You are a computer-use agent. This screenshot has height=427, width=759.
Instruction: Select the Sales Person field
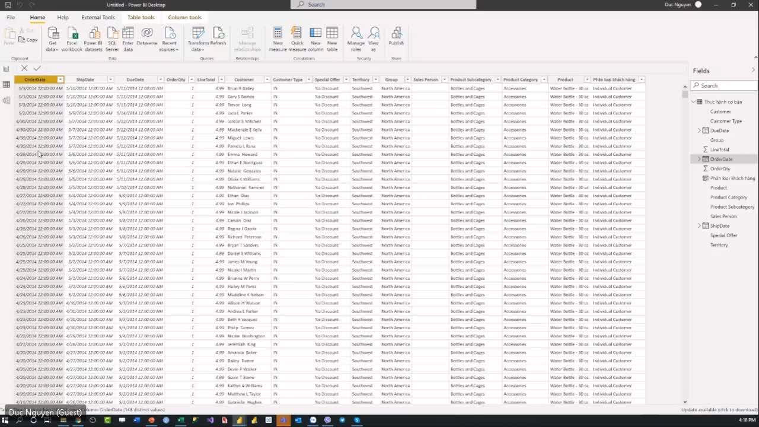pyautogui.click(x=723, y=216)
